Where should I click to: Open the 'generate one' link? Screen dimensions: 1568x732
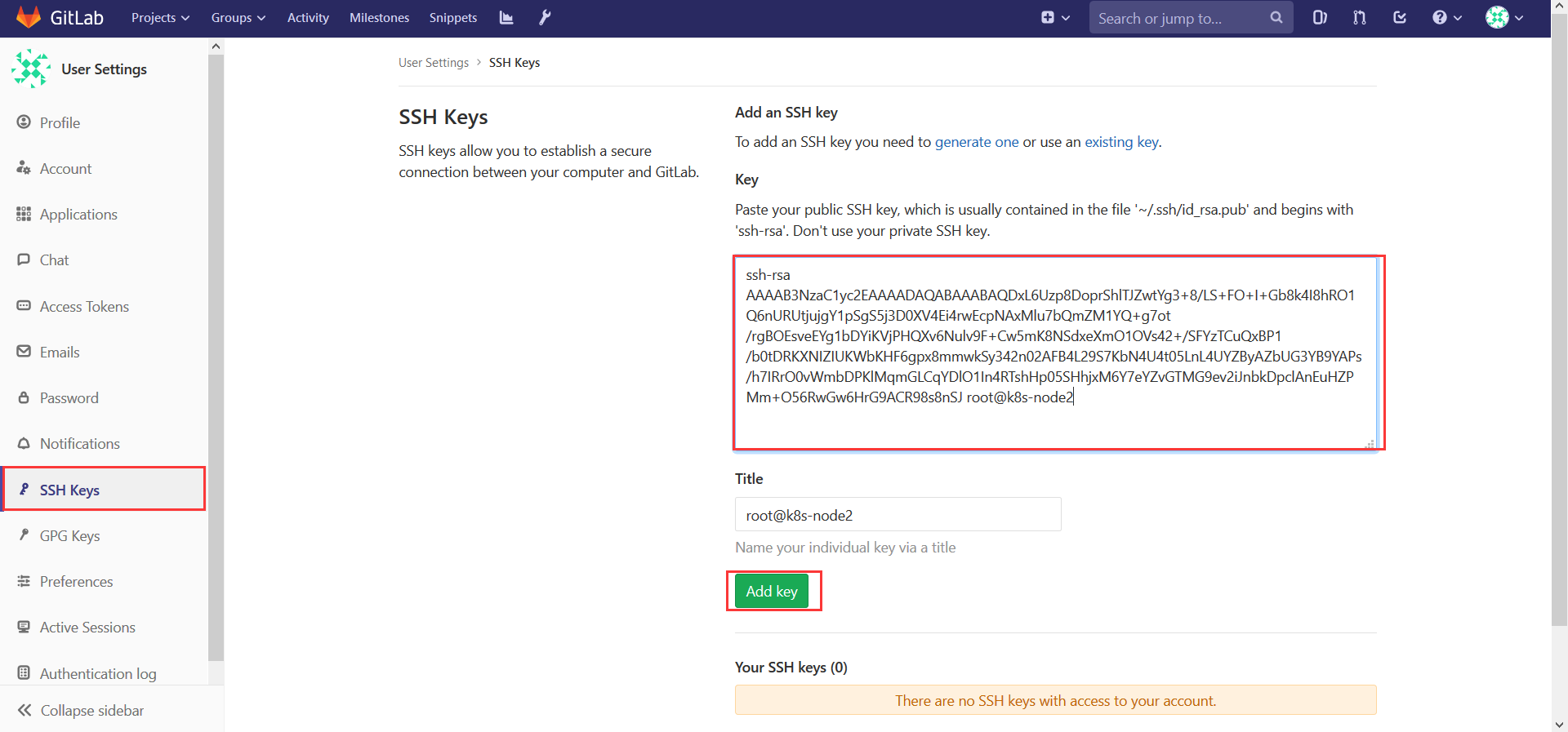[977, 142]
